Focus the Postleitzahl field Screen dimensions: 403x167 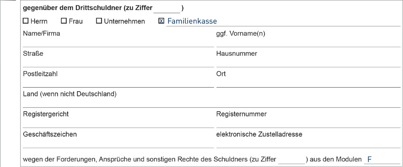click(x=118, y=83)
